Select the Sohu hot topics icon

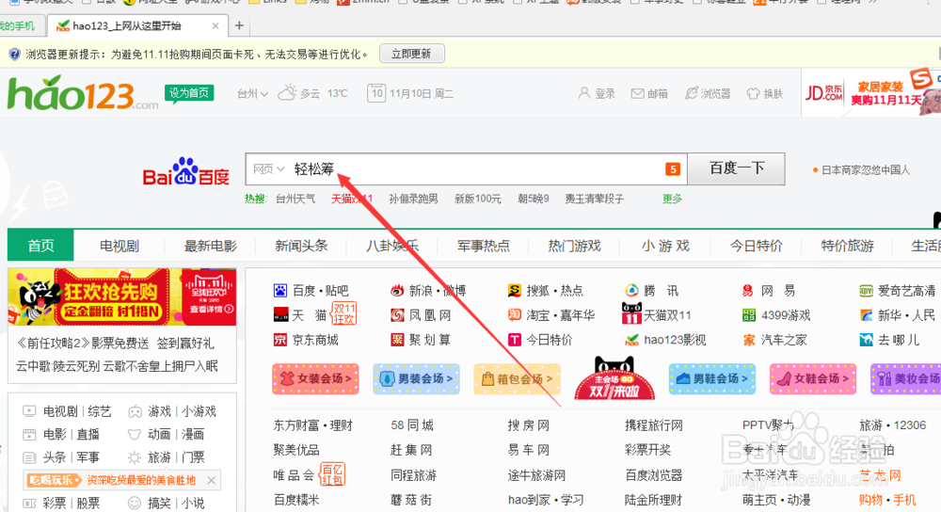(515, 291)
